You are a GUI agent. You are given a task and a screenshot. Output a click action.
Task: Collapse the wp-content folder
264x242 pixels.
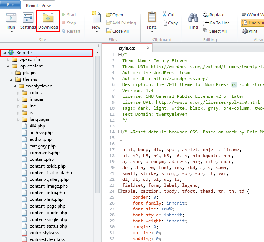click(8, 66)
